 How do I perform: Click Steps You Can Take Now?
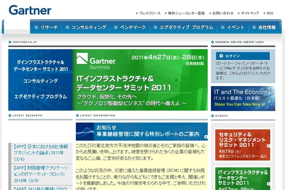coord(239,104)
